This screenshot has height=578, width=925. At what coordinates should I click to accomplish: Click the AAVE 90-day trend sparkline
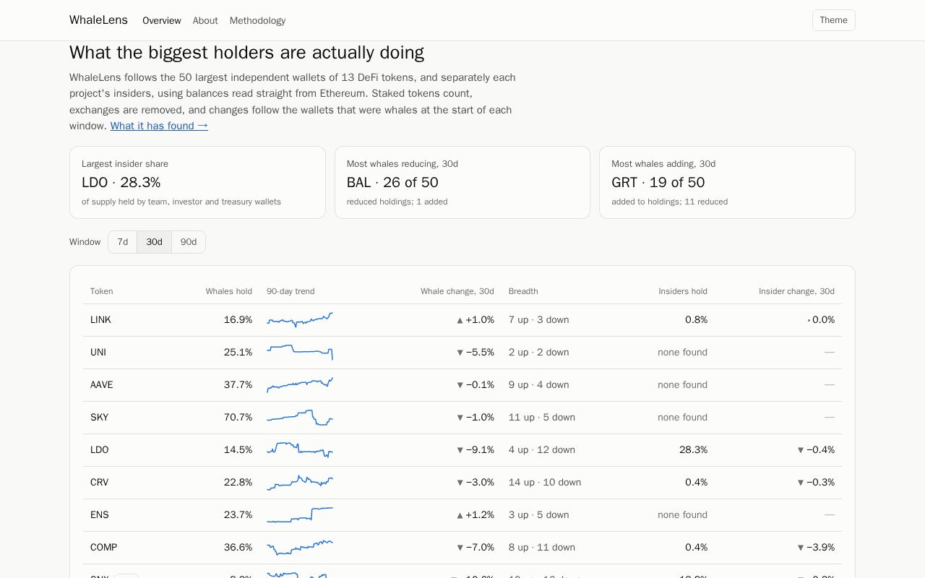(300, 384)
